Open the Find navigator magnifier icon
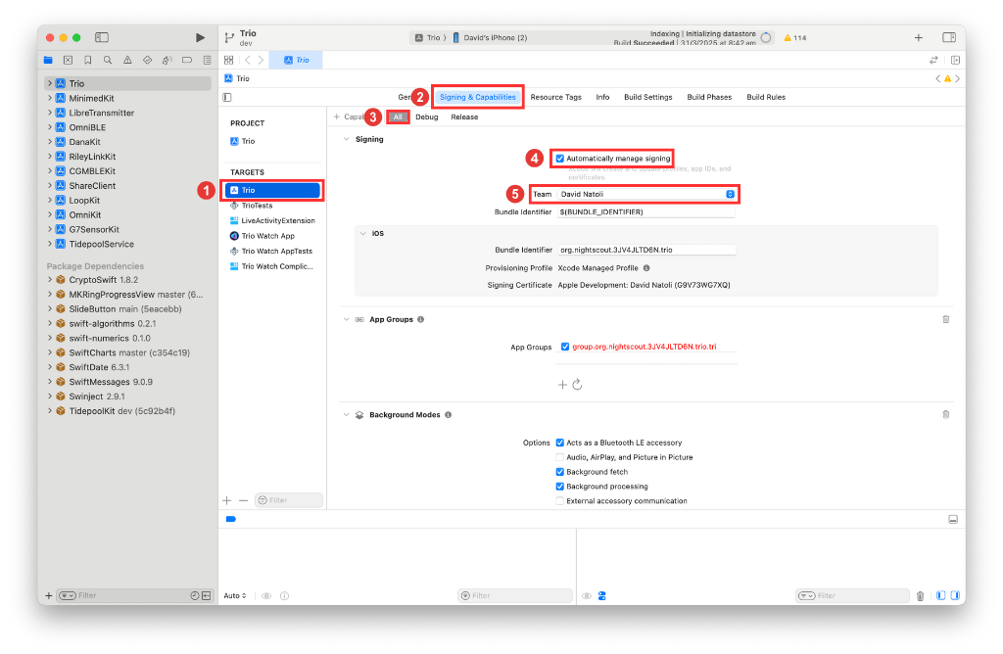 pyautogui.click(x=108, y=60)
